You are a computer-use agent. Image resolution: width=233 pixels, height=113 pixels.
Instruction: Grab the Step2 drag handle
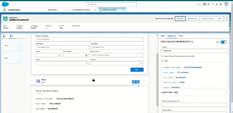(34, 81)
